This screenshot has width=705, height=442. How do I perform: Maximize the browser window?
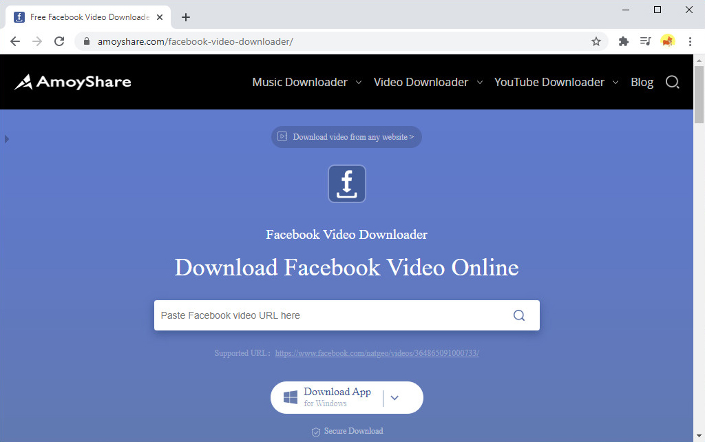[657, 10]
